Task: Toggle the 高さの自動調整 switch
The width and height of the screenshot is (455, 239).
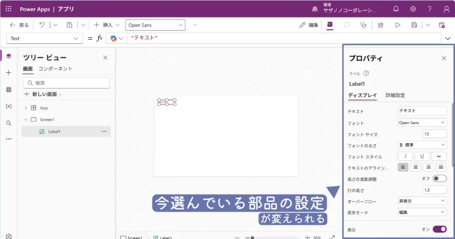Action: (439, 179)
